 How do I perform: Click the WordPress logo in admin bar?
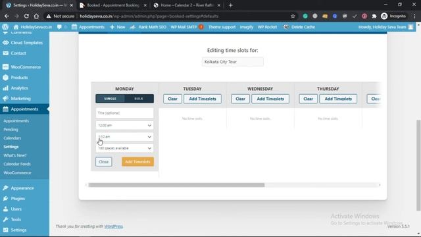coord(5,27)
